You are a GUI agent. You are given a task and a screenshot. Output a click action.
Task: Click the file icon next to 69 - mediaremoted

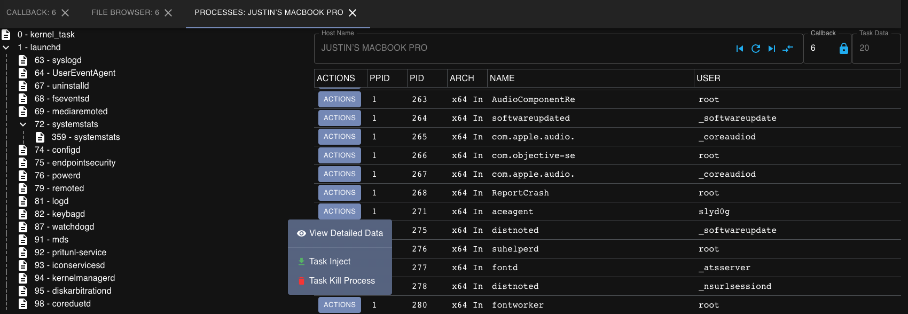pyautogui.click(x=23, y=112)
